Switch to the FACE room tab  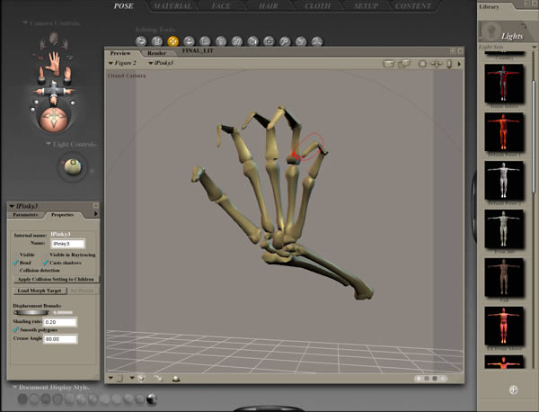click(221, 6)
